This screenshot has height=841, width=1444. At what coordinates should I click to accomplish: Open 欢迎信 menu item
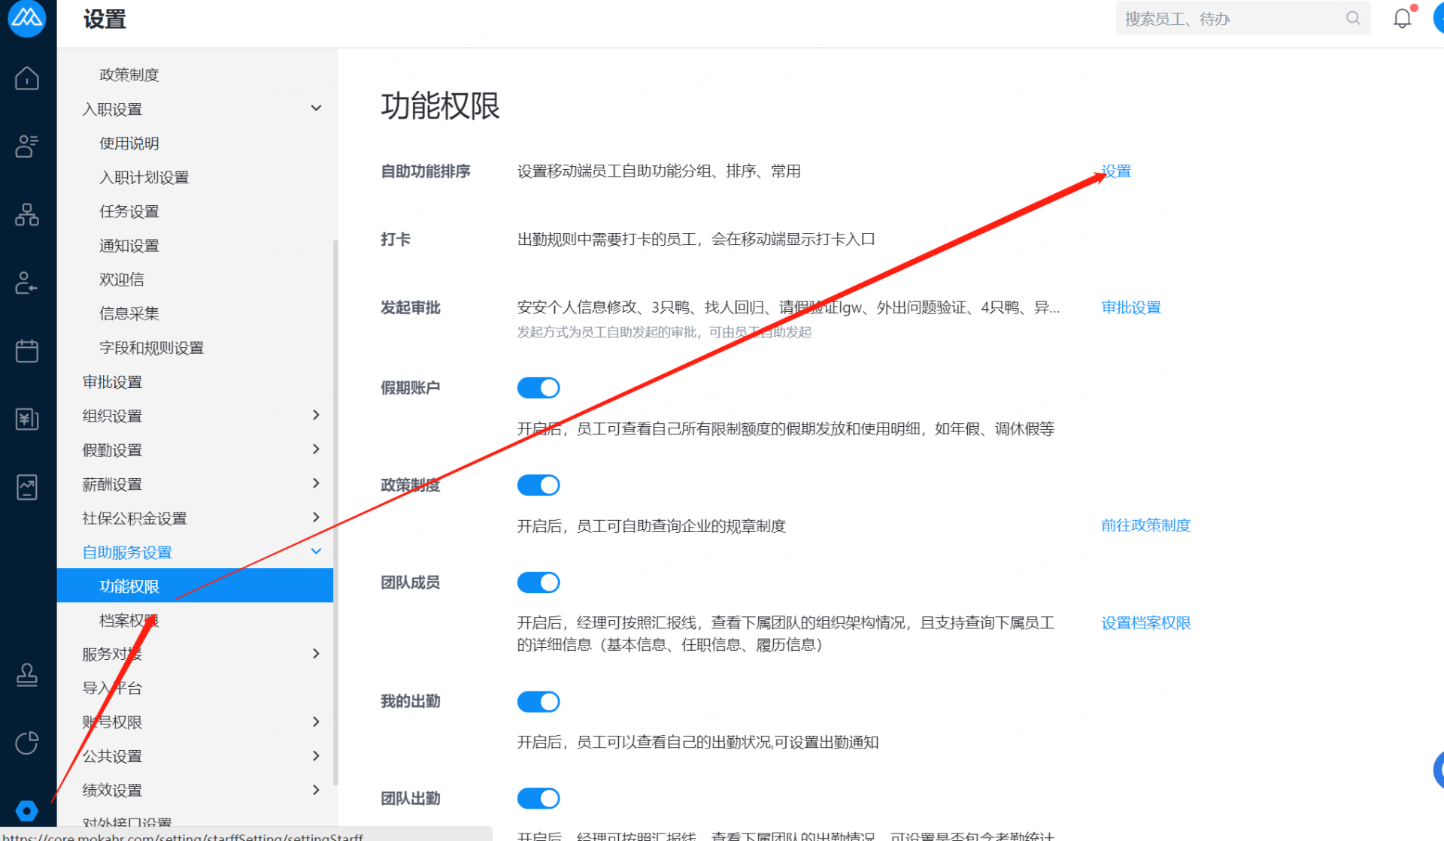122,280
